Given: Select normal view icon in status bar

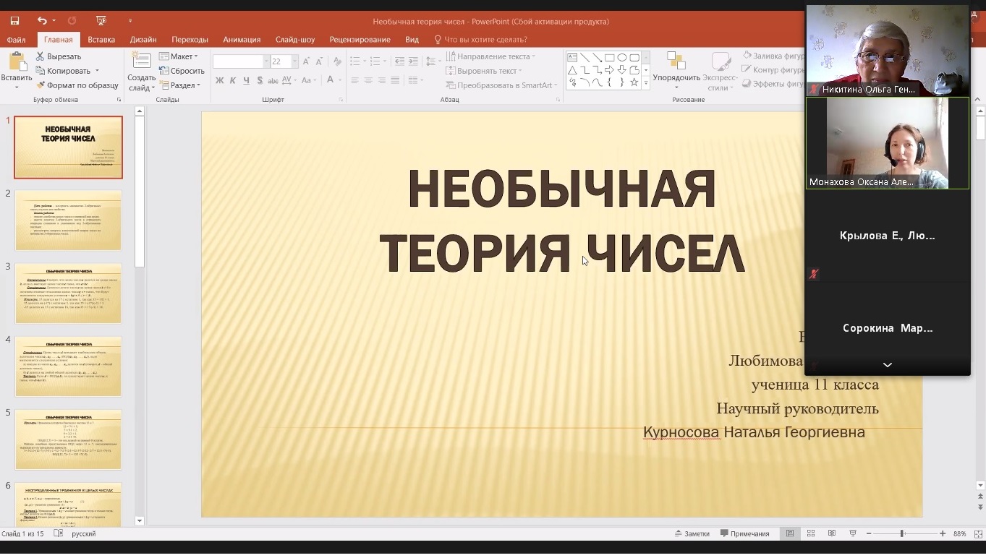Looking at the screenshot, I should tap(790, 533).
